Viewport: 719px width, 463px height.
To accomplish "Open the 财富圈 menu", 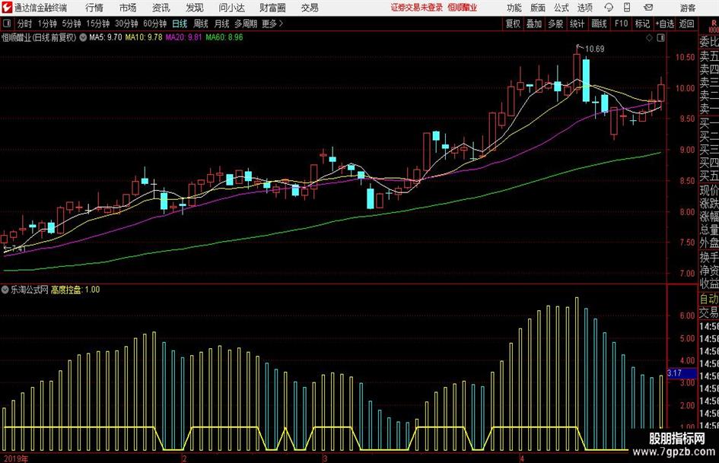I will (x=272, y=8).
